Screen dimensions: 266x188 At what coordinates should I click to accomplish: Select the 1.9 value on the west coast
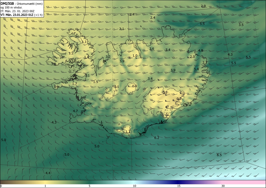pyautogui.click(x=56, y=87)
